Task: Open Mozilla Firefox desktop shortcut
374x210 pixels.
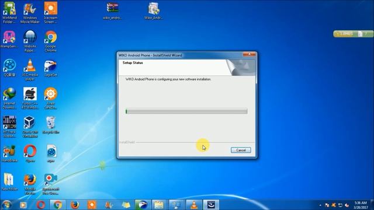Action: pyautogui.click(x=30, y=184)
